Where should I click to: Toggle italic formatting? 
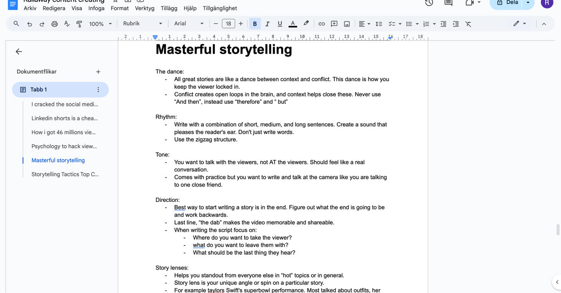(x=268, y=24)
